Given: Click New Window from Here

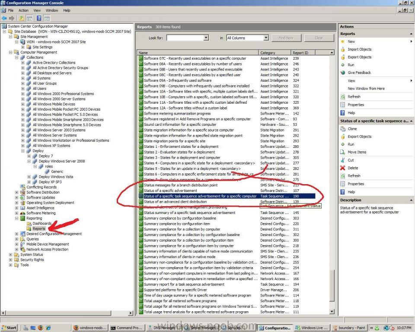Looking at the screenshot, I should (366, 89).
